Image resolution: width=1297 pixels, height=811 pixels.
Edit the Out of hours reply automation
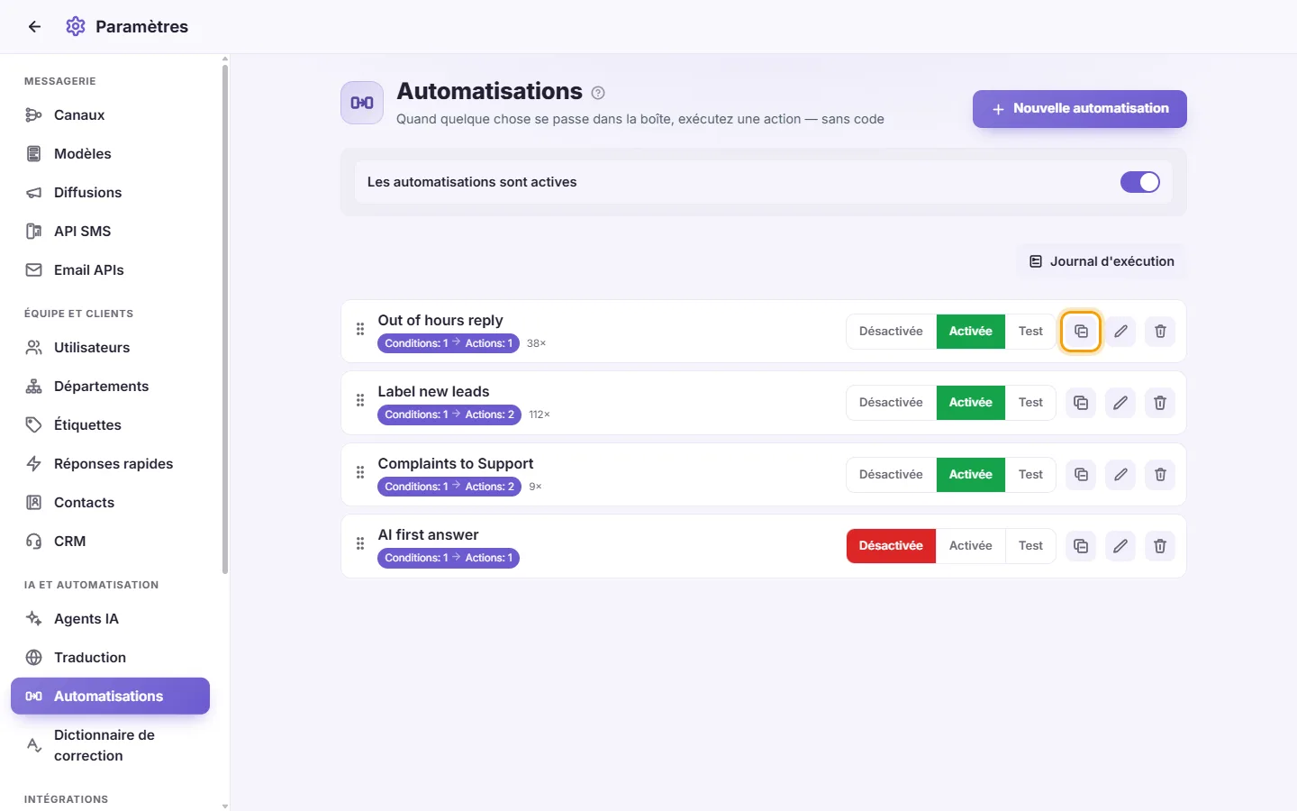[x=1120, y=332]
